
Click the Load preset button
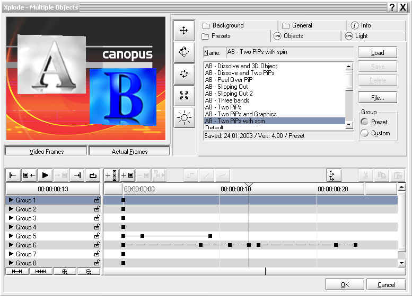[378, 53]
